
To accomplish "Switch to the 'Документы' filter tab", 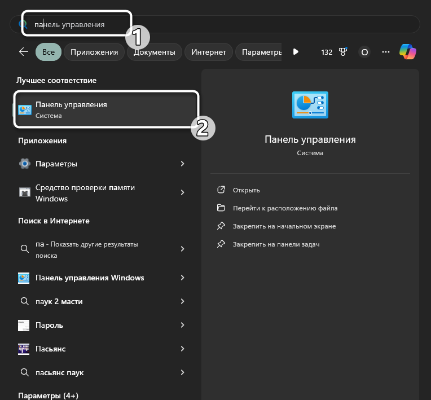I will [155, 52].
